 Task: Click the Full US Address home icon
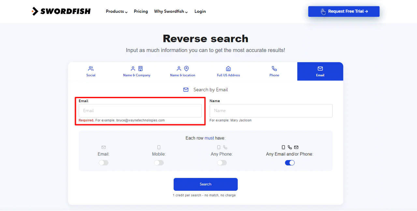[228, 69]
